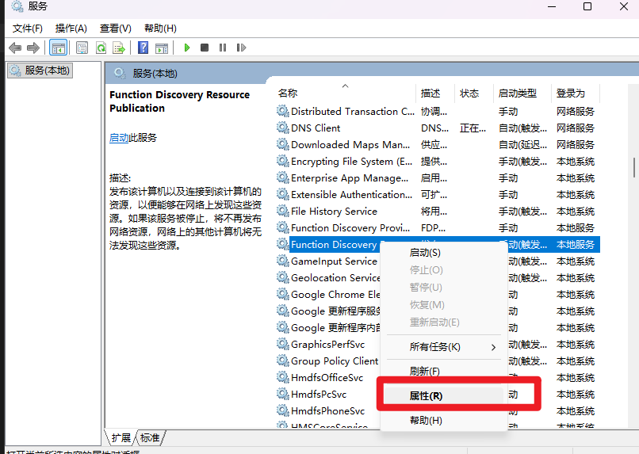Open the 查看(V) menu
Screen dimensions: 639x454
115,28
